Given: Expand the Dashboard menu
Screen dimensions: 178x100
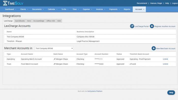Looking at the screenshot, I should pos(11,9).
